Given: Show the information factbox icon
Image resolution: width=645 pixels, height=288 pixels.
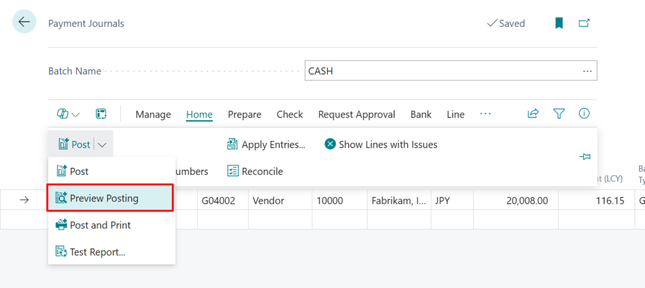Looking at the screenshot, I should click(584, 114).
